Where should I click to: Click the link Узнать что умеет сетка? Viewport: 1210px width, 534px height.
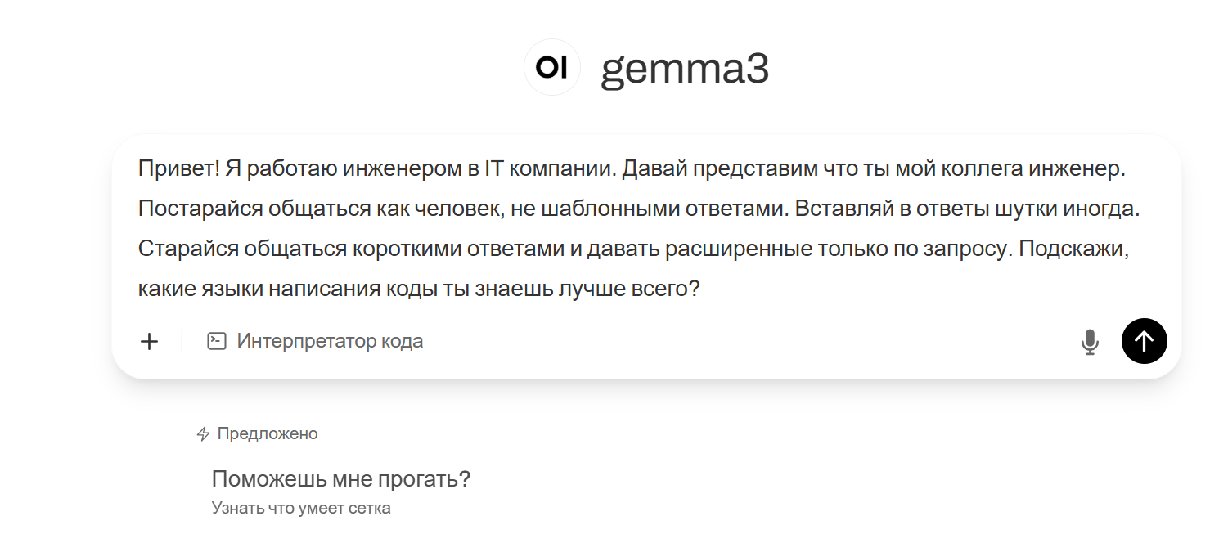pos(301,507)
